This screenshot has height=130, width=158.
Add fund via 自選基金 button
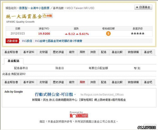click(x=143, y=7)
